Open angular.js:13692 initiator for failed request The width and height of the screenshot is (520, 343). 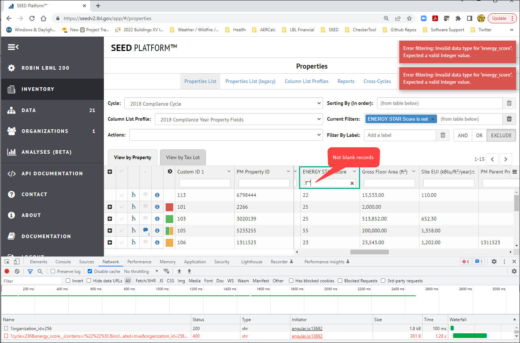(307, 336)
